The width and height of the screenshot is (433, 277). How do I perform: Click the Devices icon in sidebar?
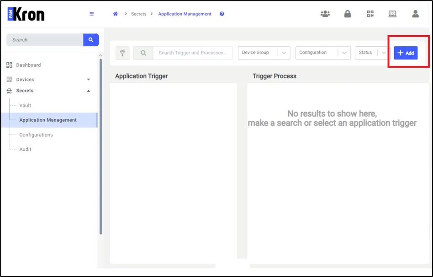point(9,80)
